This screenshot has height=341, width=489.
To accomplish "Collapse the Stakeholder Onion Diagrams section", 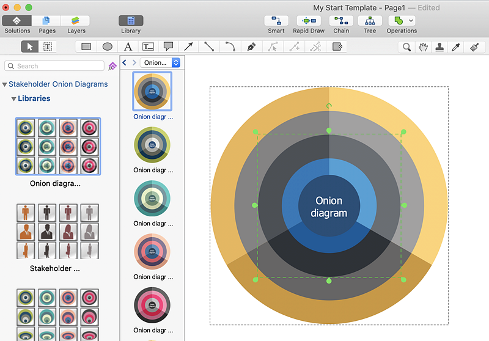I will (5, 85).
